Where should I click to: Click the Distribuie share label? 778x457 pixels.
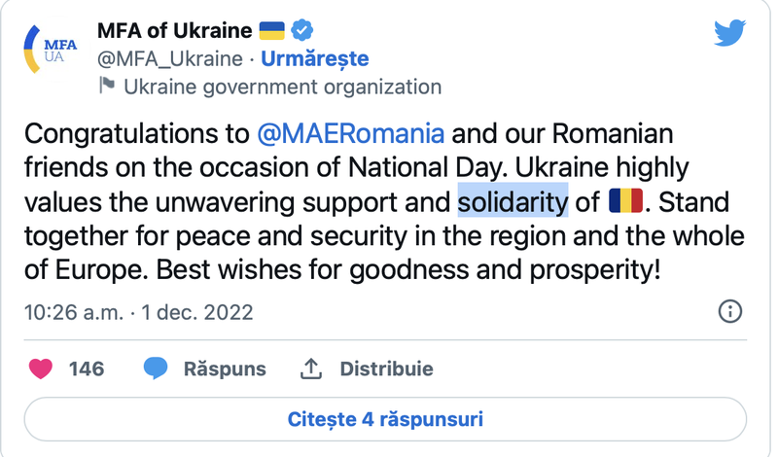(386, 369)
